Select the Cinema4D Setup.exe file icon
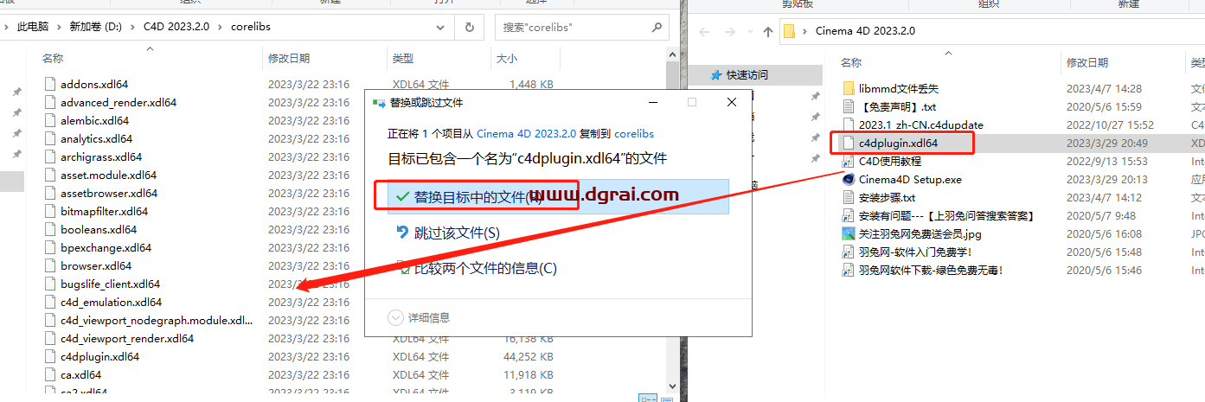 tap(849, 180)
